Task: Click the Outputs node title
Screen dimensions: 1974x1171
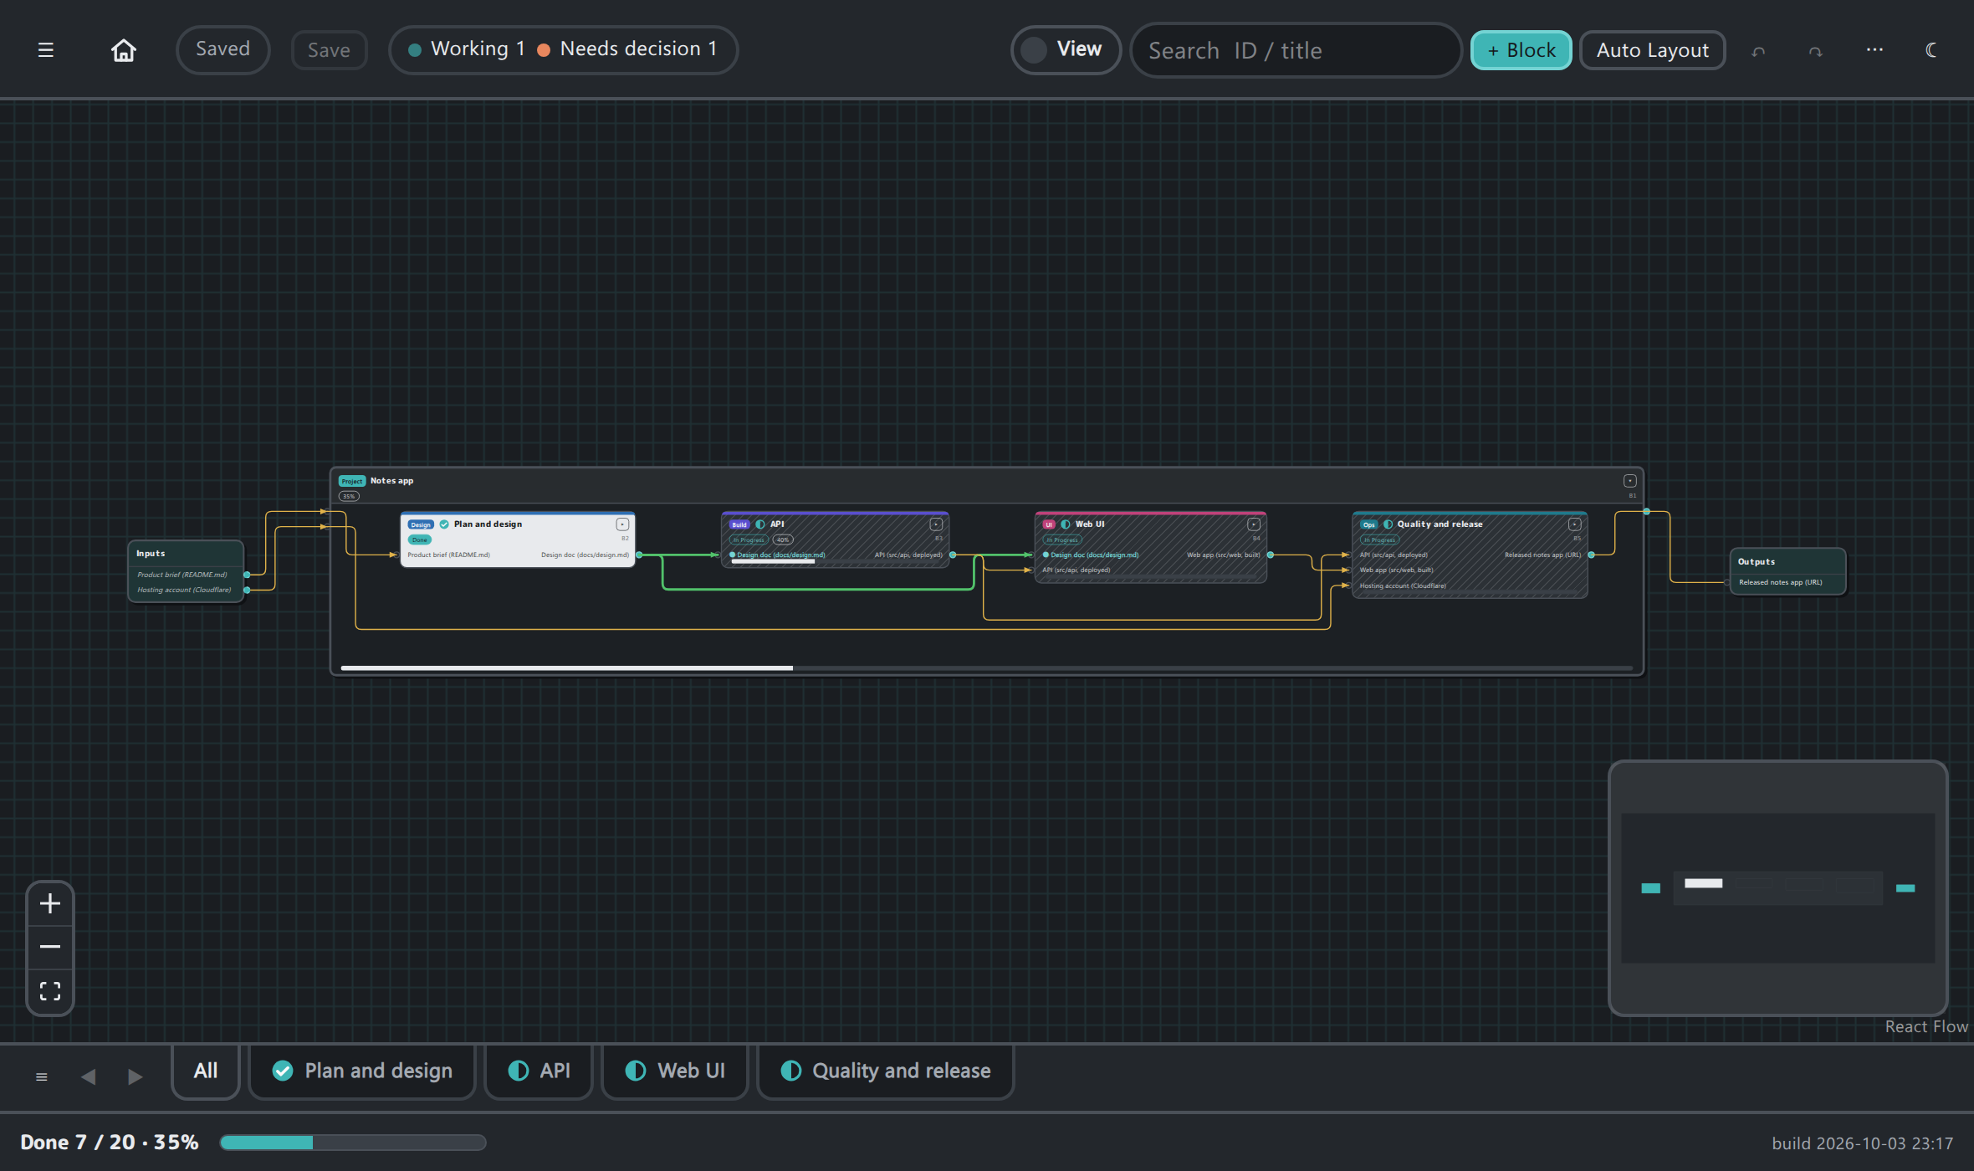Action: point(1756,562)
